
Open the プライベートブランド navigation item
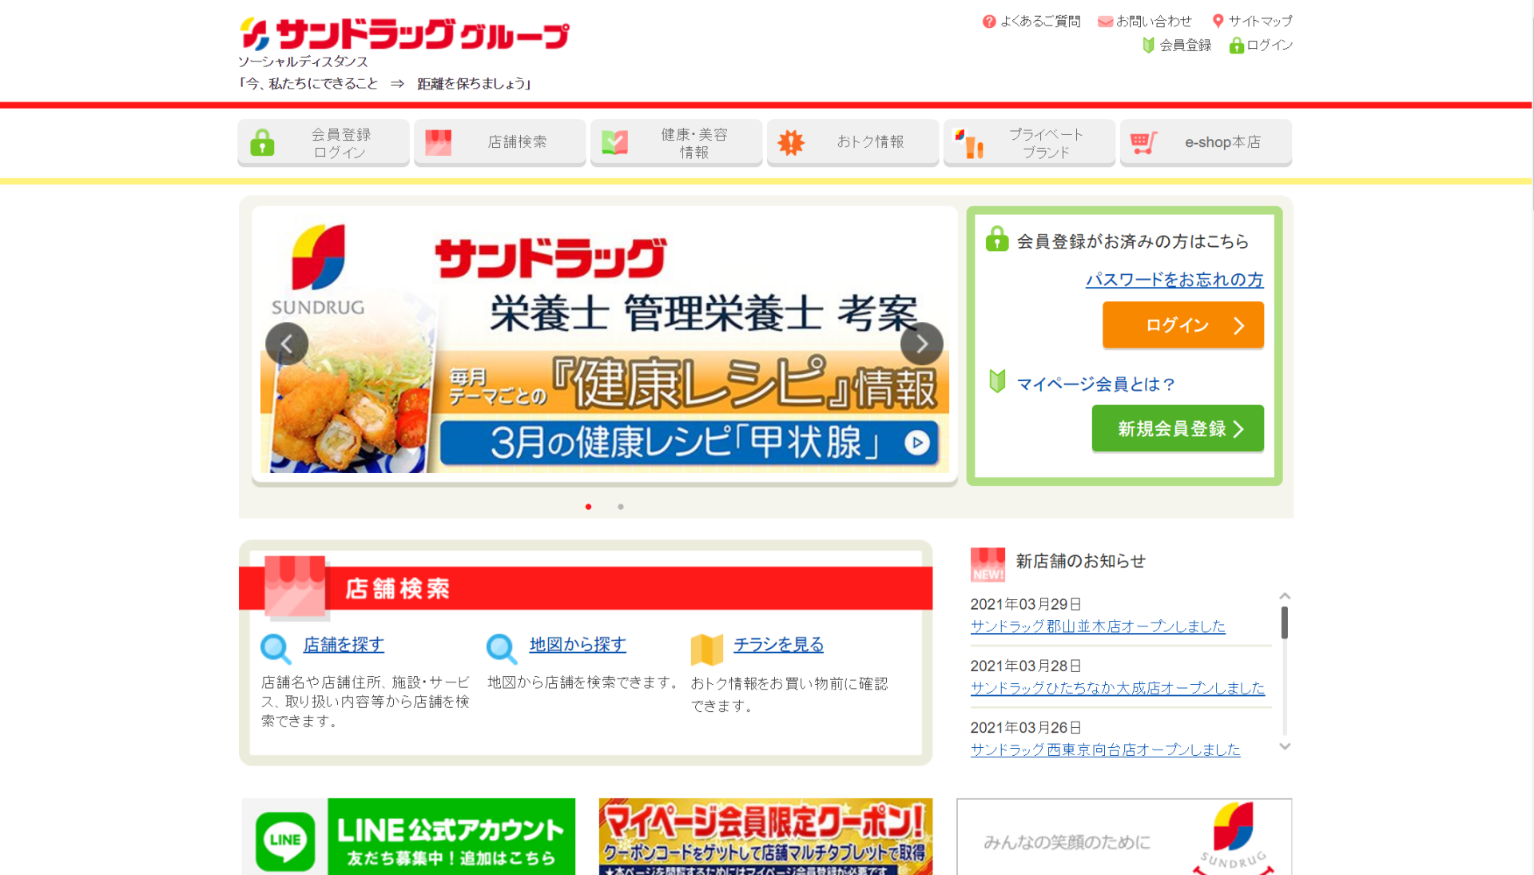tap(1029, 142)
